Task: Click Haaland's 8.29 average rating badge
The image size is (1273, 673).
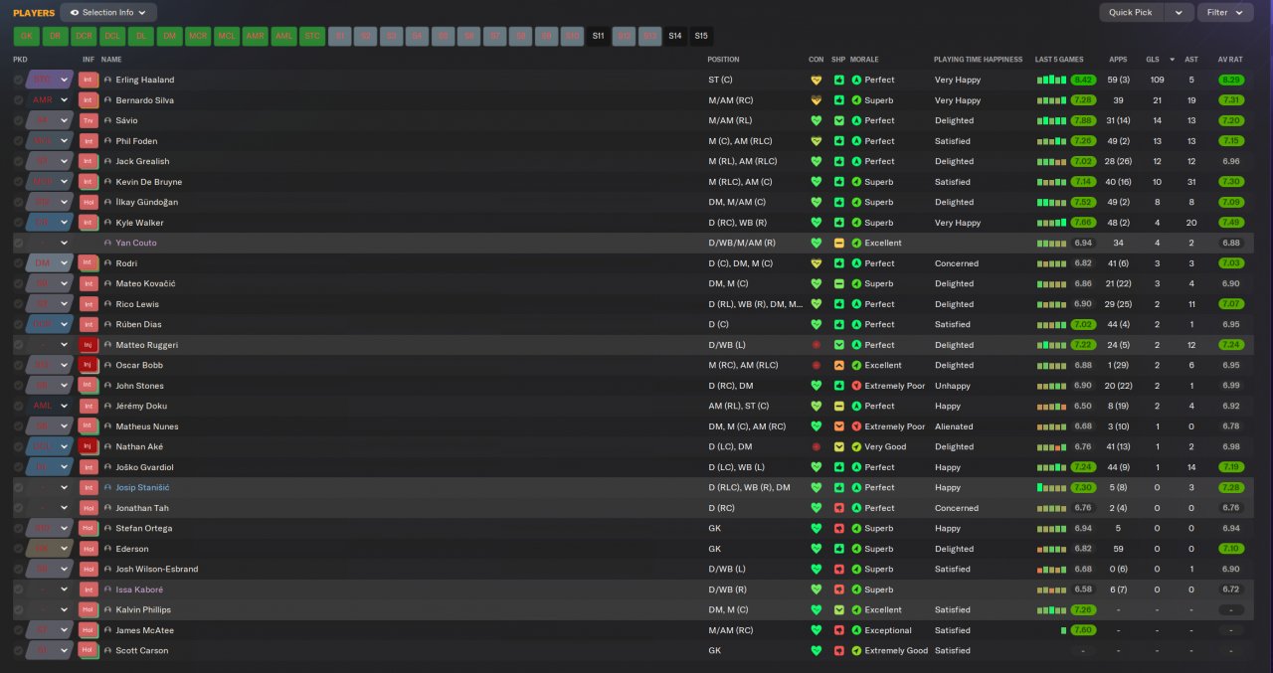Action: click(x=1230, y=80)
